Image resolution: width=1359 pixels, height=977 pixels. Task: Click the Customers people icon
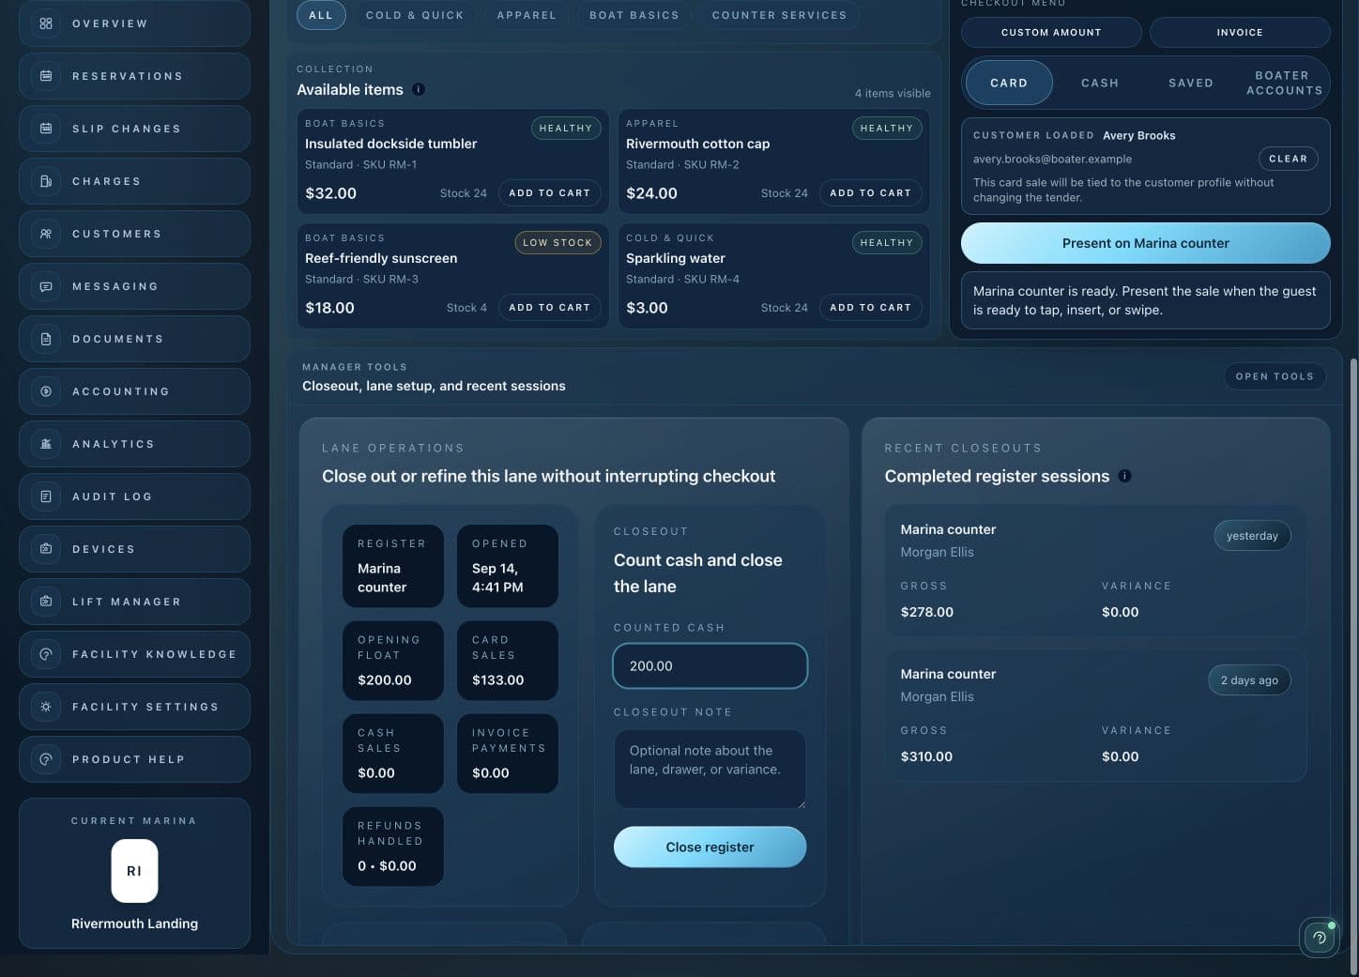(x=45, y=234)
